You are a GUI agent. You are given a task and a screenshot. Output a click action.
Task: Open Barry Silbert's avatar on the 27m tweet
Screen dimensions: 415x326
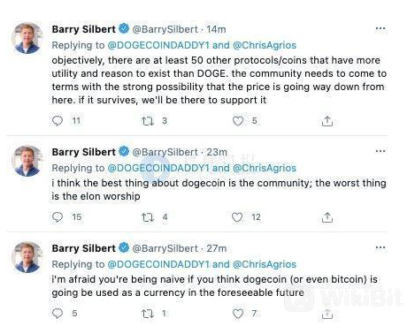click(x=27, y=257)
